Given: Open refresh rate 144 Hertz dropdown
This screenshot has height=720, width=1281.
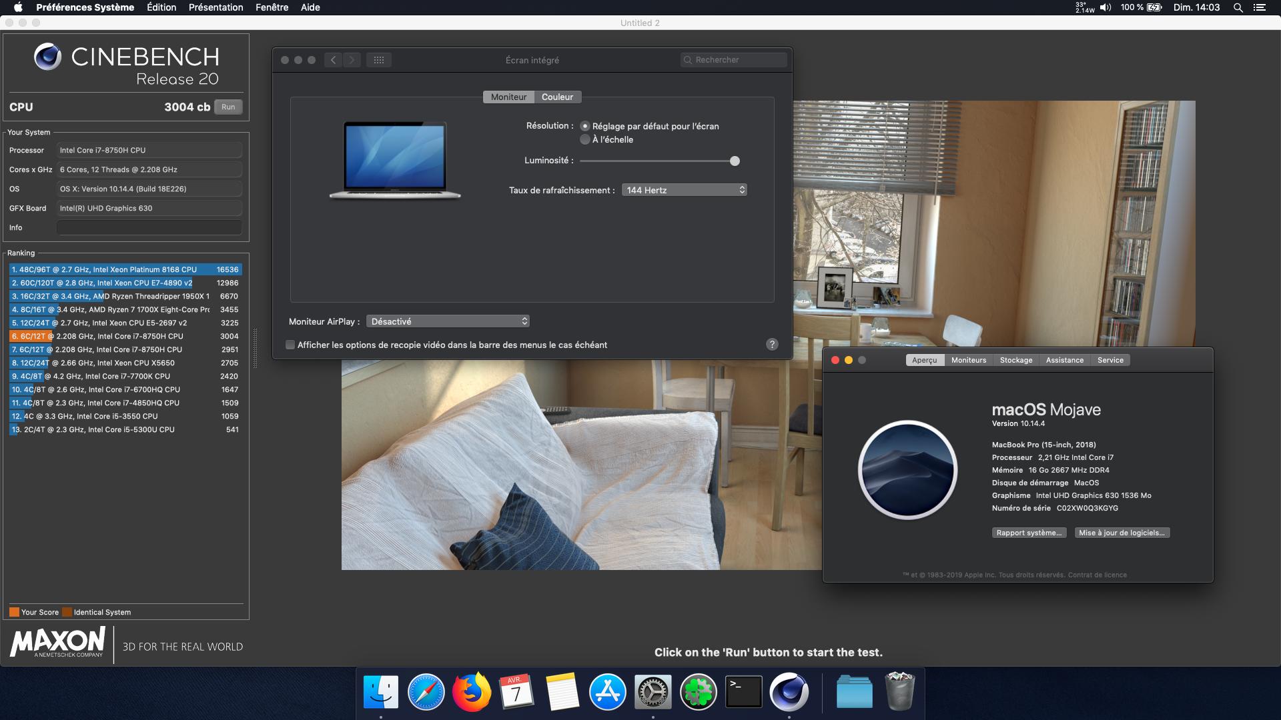Looking at the screenshot, I should click(684, 190).
